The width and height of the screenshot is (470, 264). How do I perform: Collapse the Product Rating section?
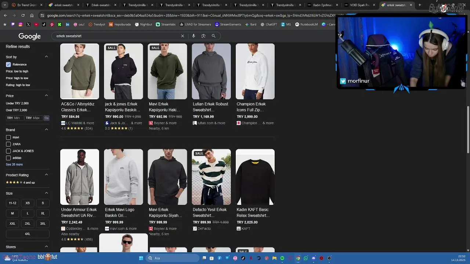tap(46, 175)
